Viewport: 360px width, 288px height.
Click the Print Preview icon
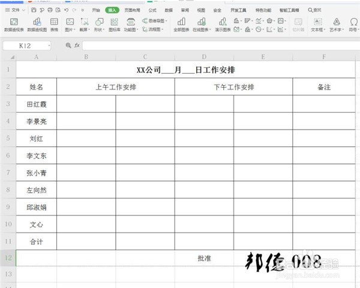58,10
